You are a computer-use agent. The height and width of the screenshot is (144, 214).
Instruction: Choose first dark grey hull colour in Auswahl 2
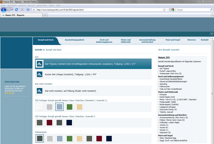[x=40, y=123]
